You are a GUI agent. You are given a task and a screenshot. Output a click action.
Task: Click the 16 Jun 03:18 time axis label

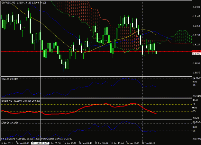click(x=23, y=143)
